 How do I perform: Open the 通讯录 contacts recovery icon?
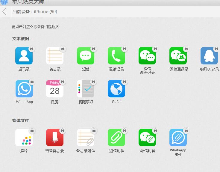(24, 56)
